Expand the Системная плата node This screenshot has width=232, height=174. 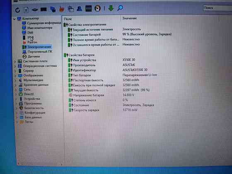(15, 61)
